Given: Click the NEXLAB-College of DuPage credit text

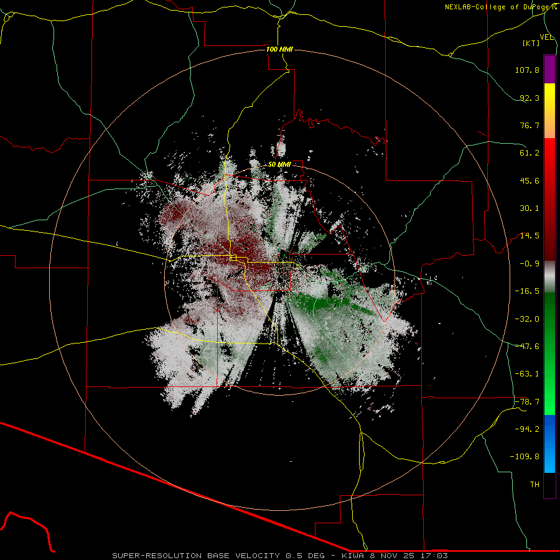Looking at the screenshot, I should 501,7.
